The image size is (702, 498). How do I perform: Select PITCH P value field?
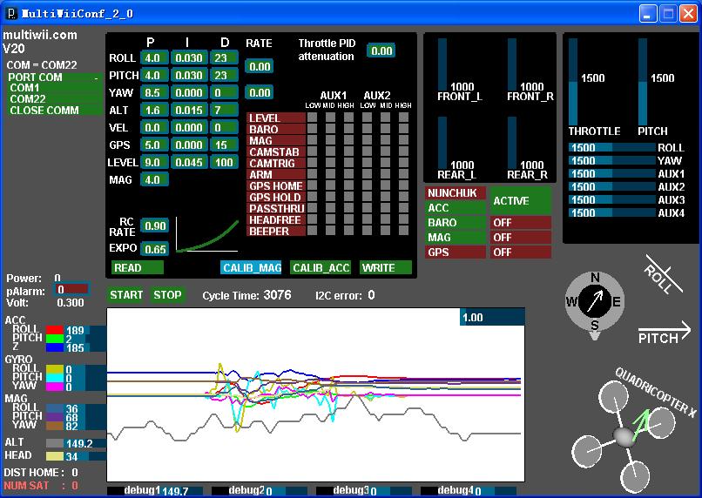[x=154, y=75]
